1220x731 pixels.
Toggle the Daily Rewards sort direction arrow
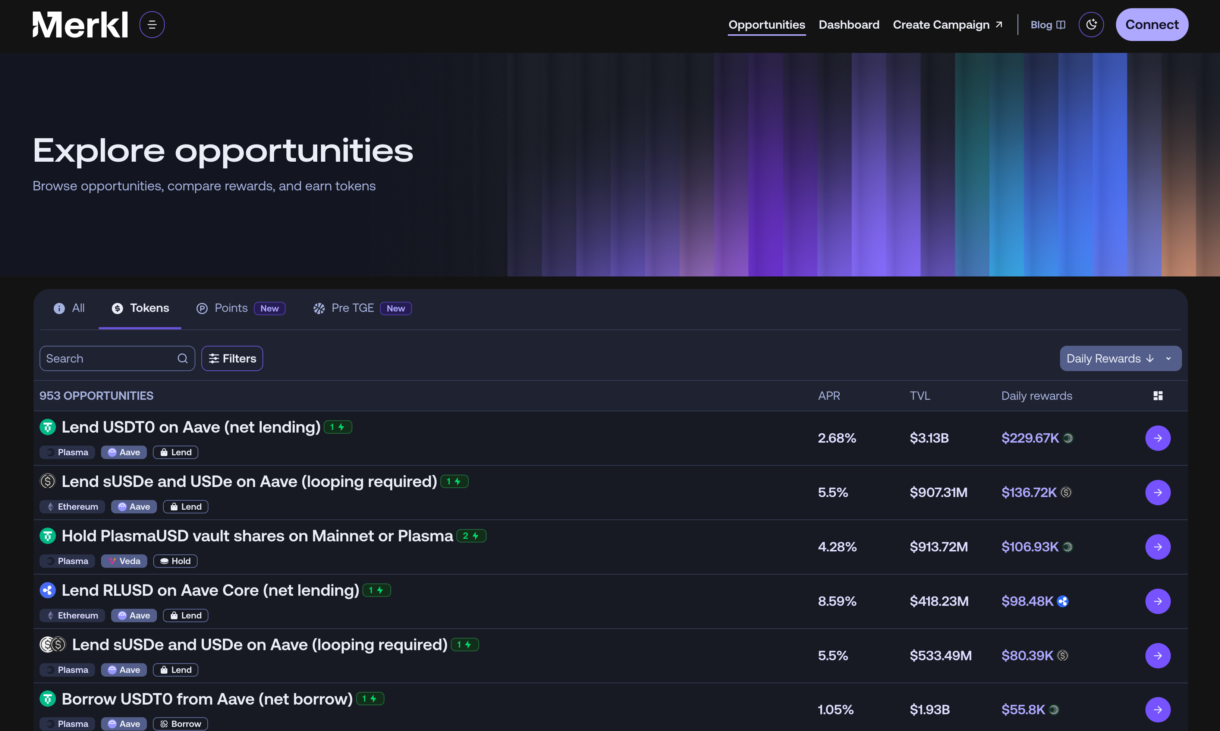1150,358
